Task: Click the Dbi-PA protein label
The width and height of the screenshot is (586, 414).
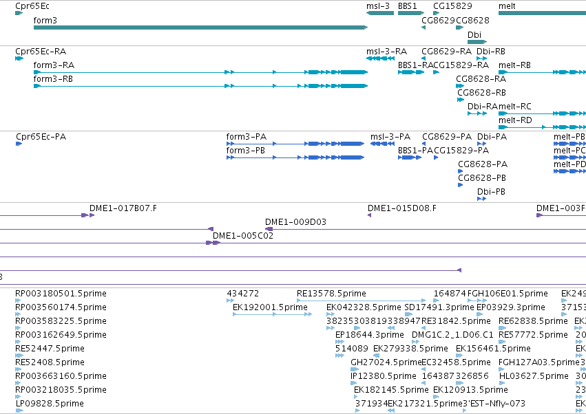Action: tap(492, 137)
